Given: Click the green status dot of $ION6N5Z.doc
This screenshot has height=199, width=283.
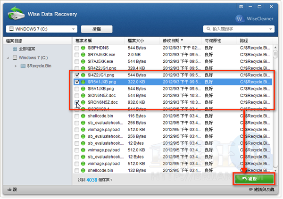Looking at the screenshot, I should tap(83, 96).
